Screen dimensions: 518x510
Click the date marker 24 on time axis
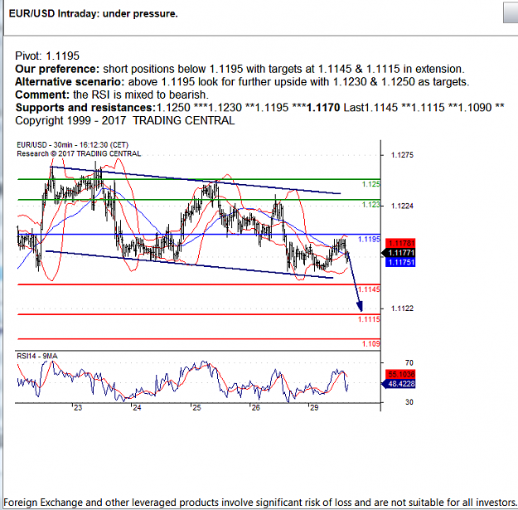137,408
